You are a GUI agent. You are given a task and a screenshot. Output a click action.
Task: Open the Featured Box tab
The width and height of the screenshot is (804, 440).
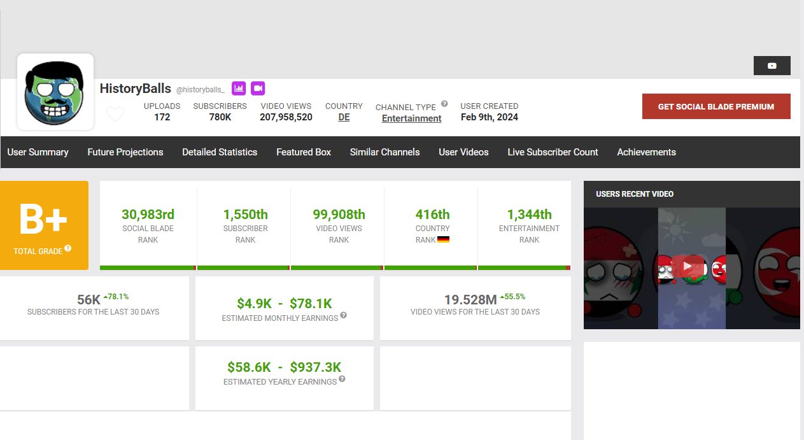click(x=304, y=152)
